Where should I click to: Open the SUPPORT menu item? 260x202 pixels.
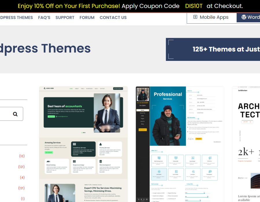65,18
